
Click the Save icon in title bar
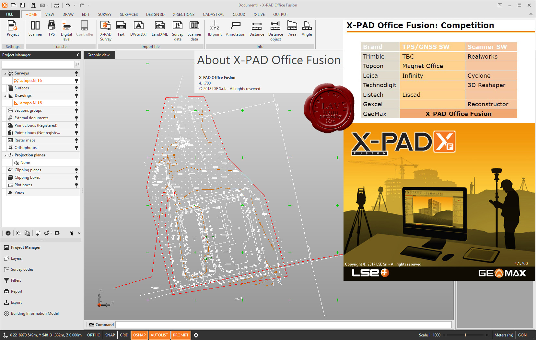coord(23,5)
